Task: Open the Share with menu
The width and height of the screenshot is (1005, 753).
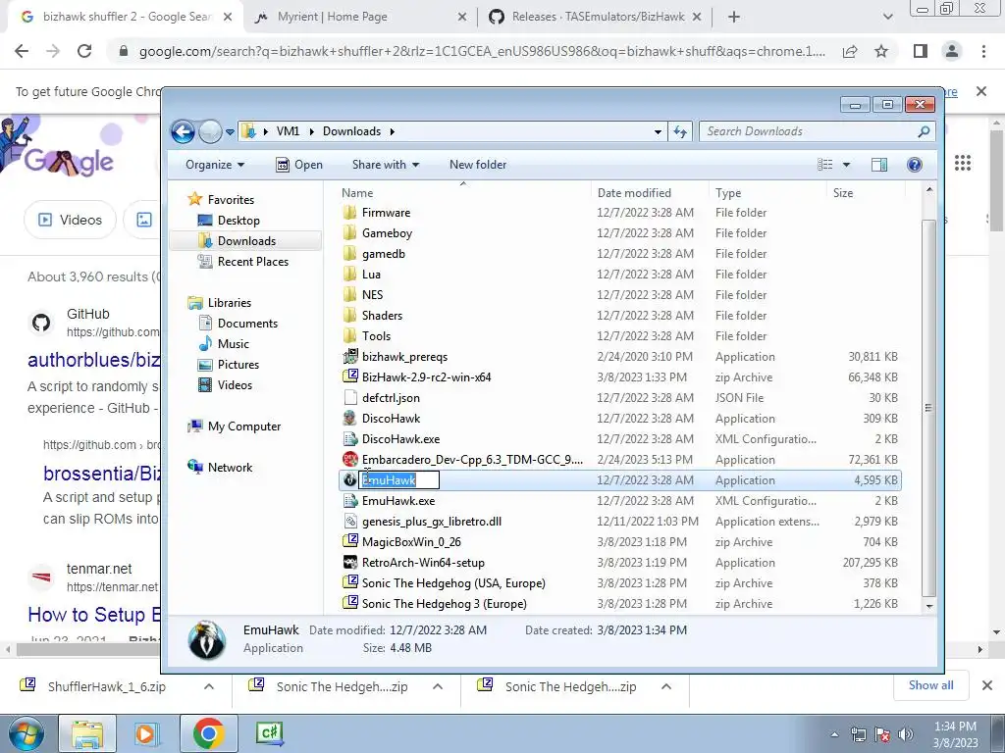Action: click(x=385, y=165)
